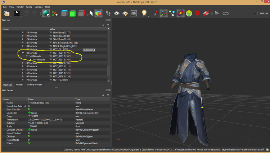This screenshot has height=154, width=270.
Task: Open the Spells menu
Action: point(29,7)
